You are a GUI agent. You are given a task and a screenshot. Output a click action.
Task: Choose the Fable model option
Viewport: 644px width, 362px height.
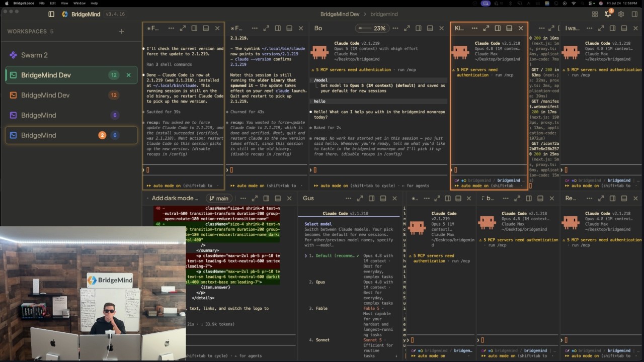click(x=321, y=308)
